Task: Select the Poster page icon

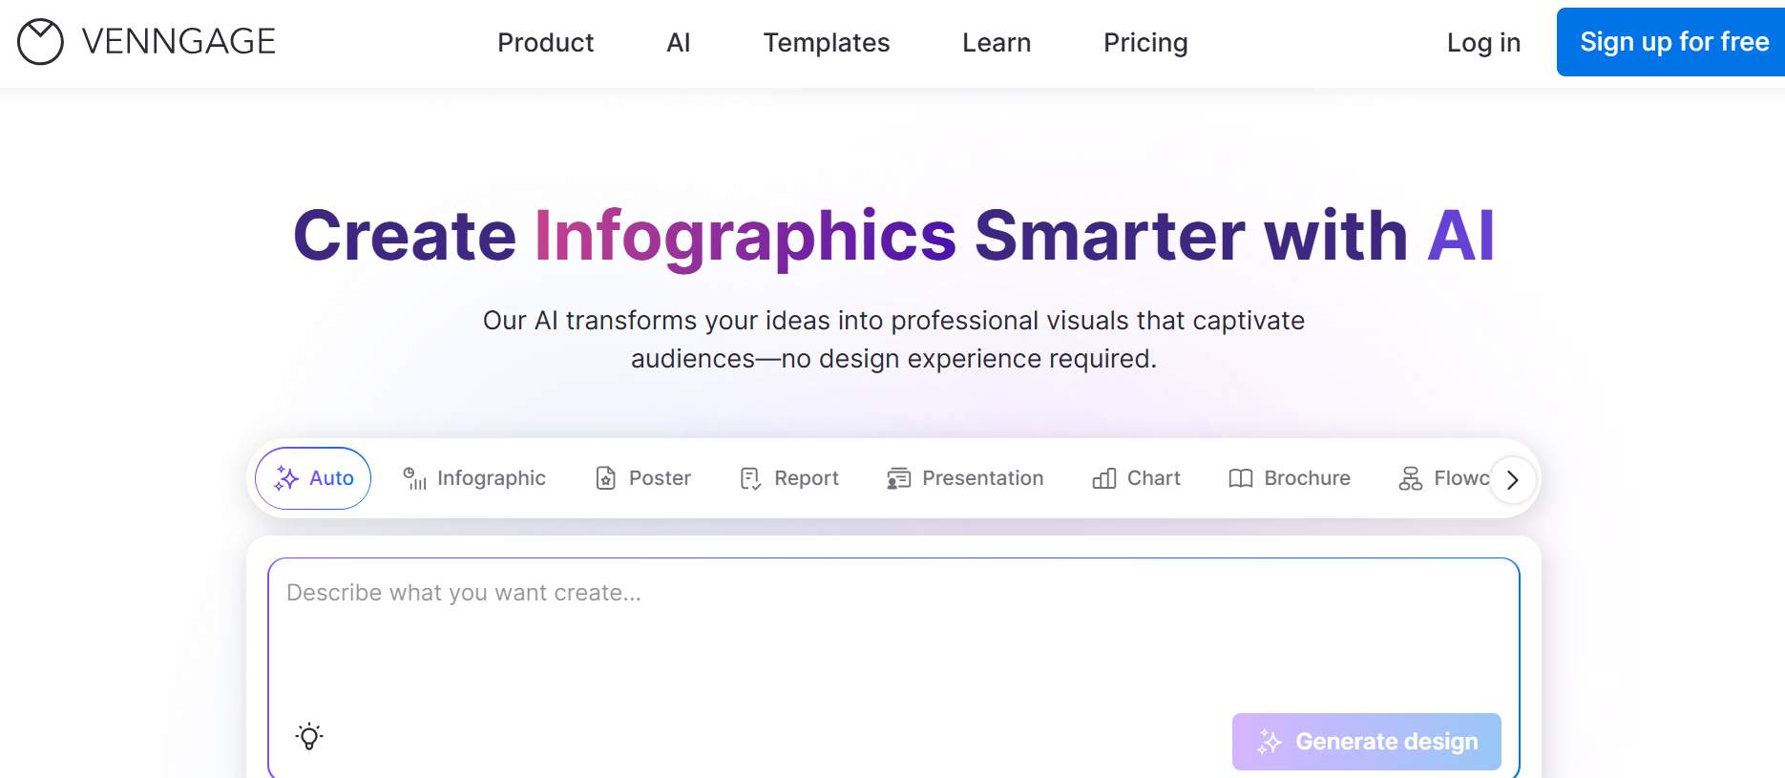Action: 606,478
